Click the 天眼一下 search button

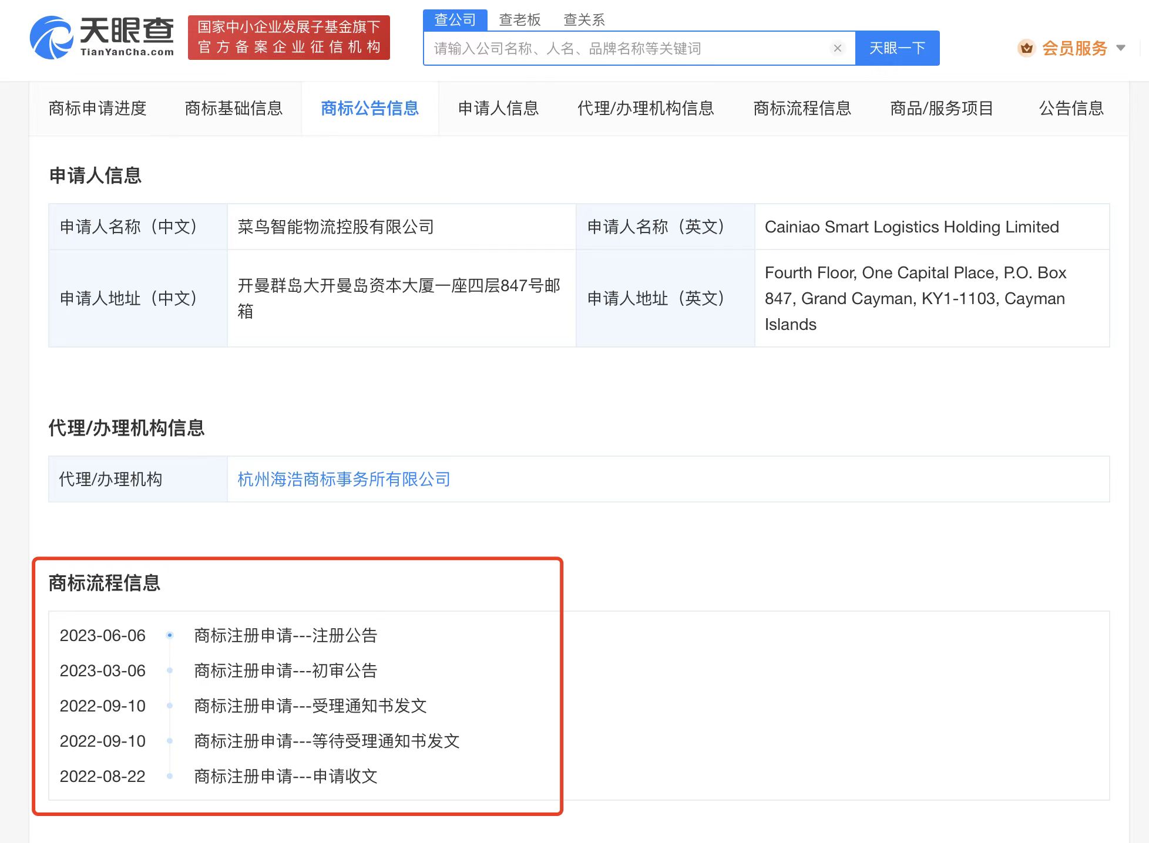coord(897,48)
